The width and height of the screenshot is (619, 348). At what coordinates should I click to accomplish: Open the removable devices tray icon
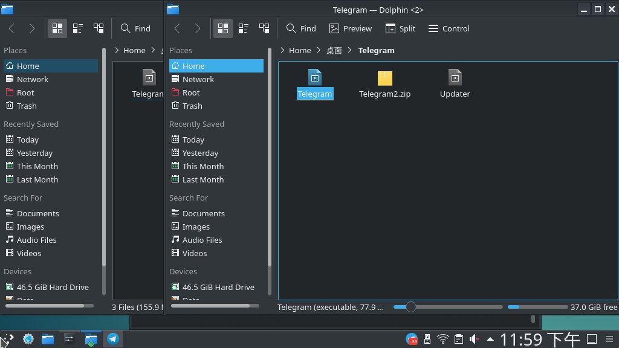(x=427, y=339)
